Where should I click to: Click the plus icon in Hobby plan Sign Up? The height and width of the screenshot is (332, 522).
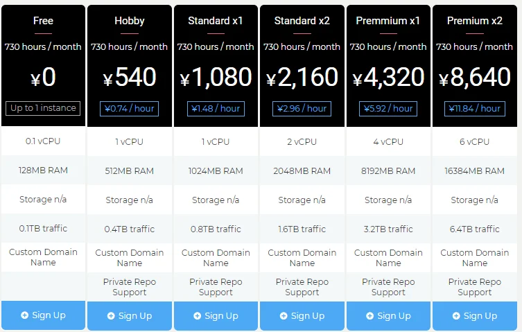coord(111,316)
